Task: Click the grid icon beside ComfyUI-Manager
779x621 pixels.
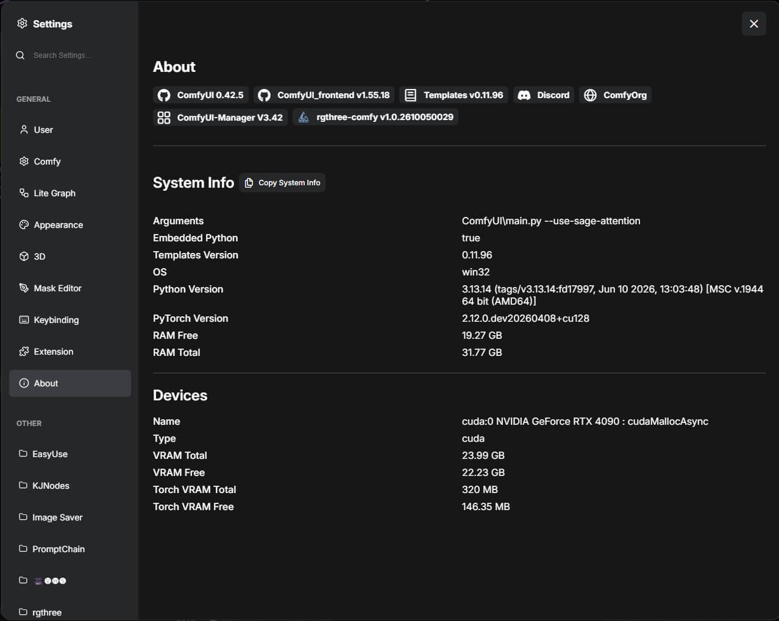Action: click(163, 118)
